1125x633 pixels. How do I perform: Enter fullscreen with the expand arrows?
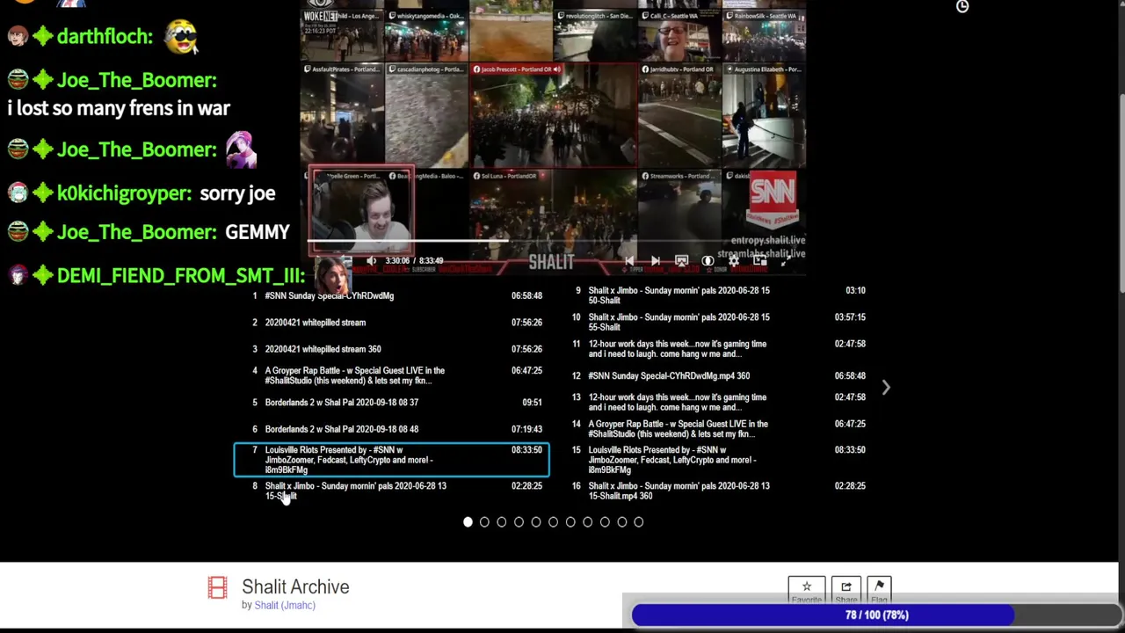[787, 261]
